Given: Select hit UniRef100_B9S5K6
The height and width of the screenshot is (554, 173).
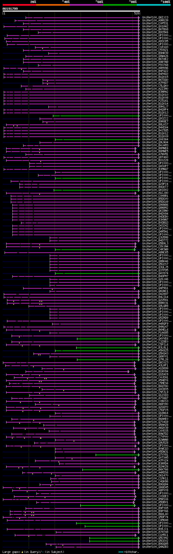Looking at the screenshot, I should [x=155, y=32].
